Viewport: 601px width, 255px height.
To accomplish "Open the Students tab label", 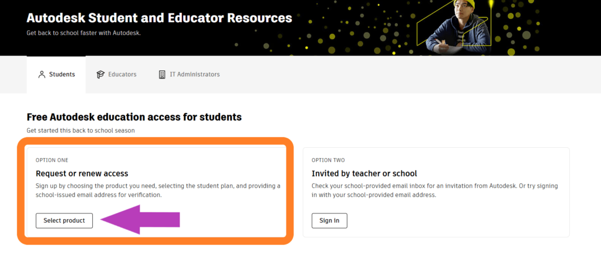I will point(62,74).
